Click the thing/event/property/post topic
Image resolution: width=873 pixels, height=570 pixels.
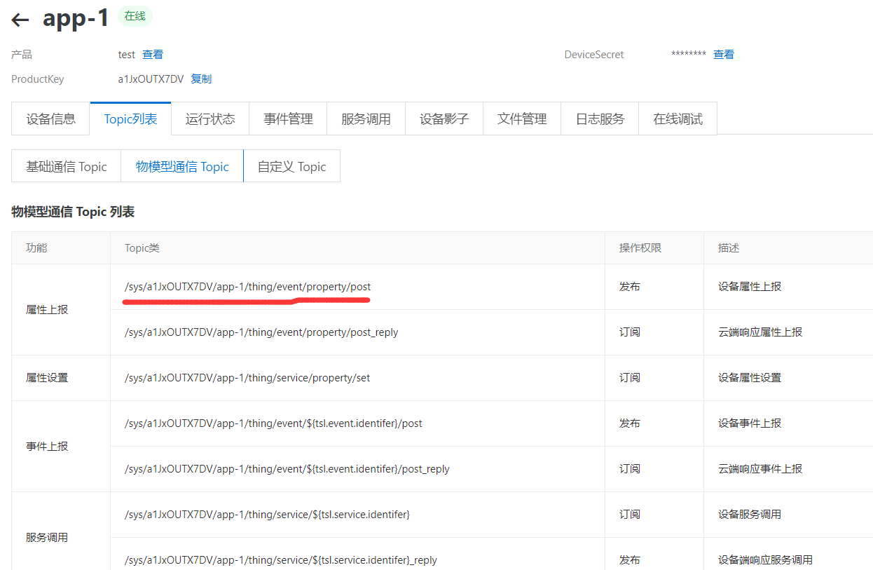click(x=247, y=286)
